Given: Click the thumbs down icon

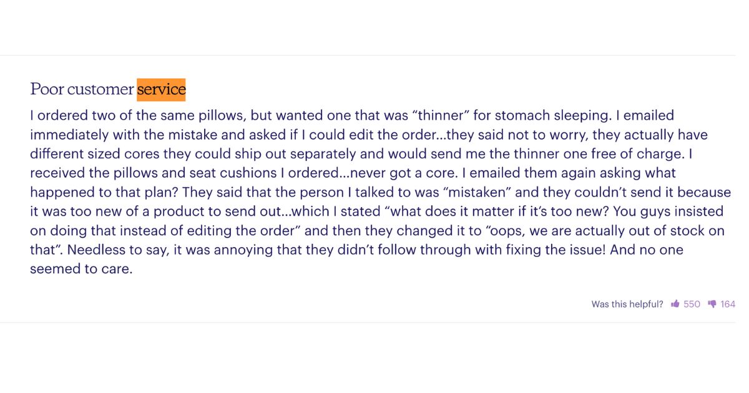Looking at the screenshot, I should 712,304.
